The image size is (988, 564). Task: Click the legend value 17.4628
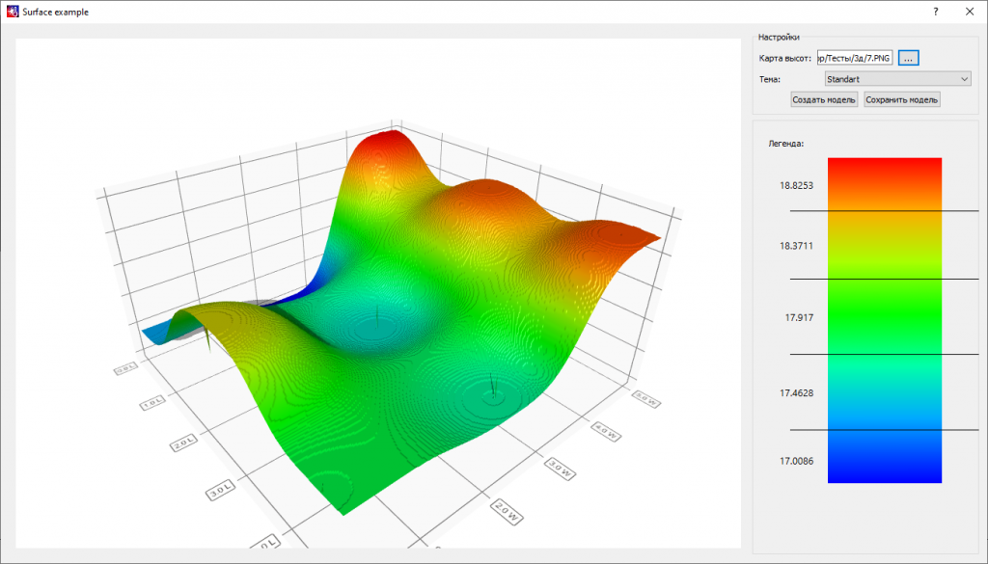click(x=796, y=392)
